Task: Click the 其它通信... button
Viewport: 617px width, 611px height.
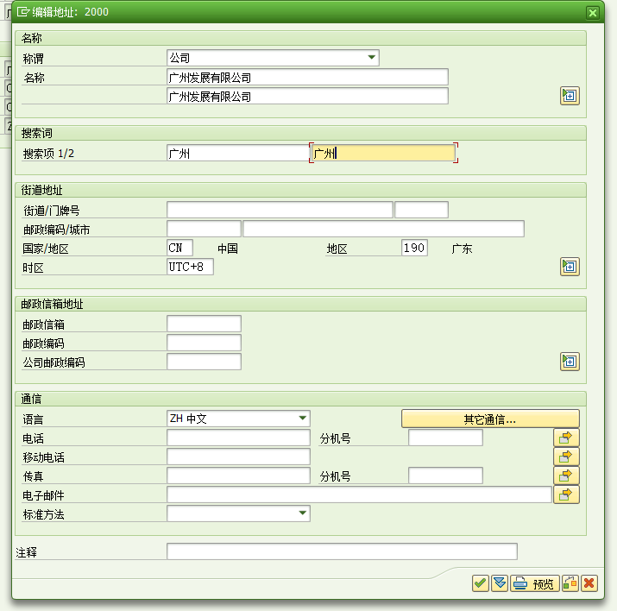Action: click(x=490, y=419)
